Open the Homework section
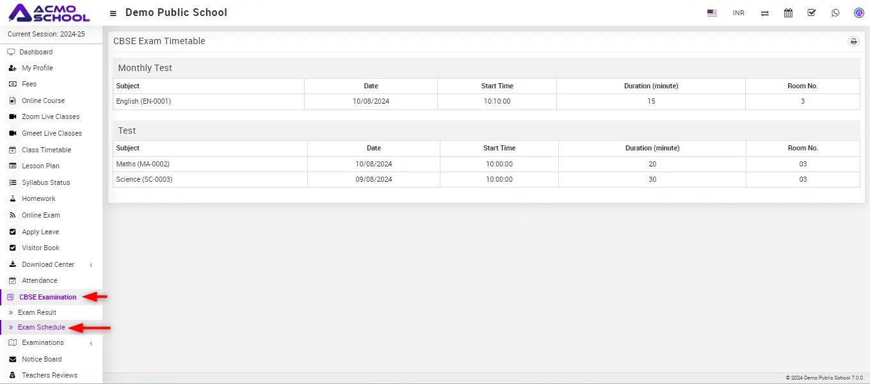 38,198
